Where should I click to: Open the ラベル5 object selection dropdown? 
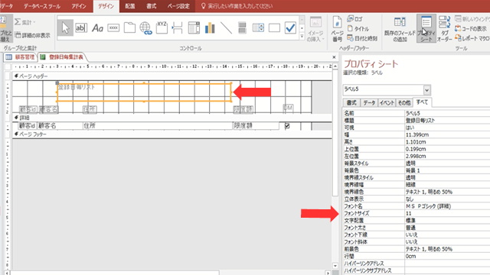(426, 90)
